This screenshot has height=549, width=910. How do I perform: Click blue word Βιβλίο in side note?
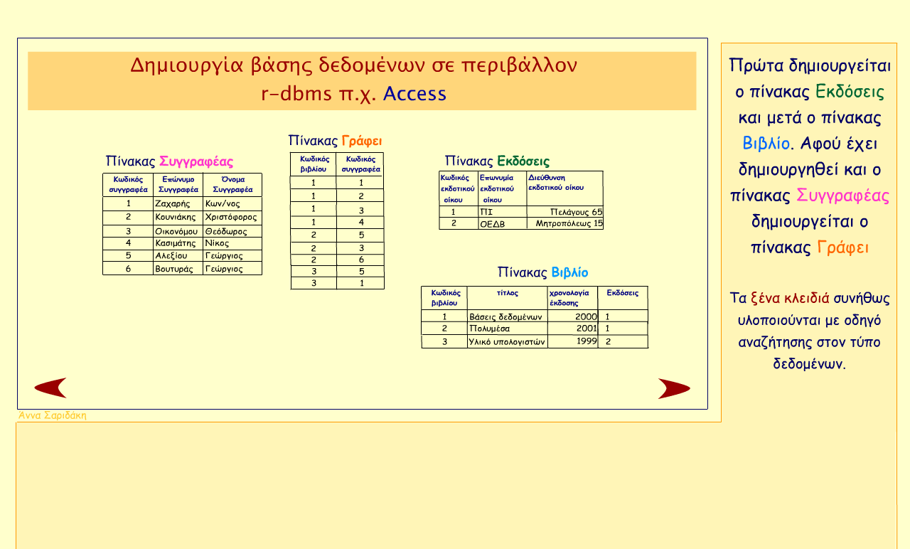pyautogui.click(x=766, y=143)
